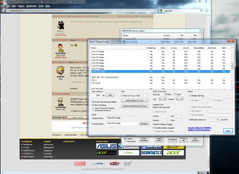Click the search magnifier icon
Viewport: 239px width, 174px height.
coord(201,10)
